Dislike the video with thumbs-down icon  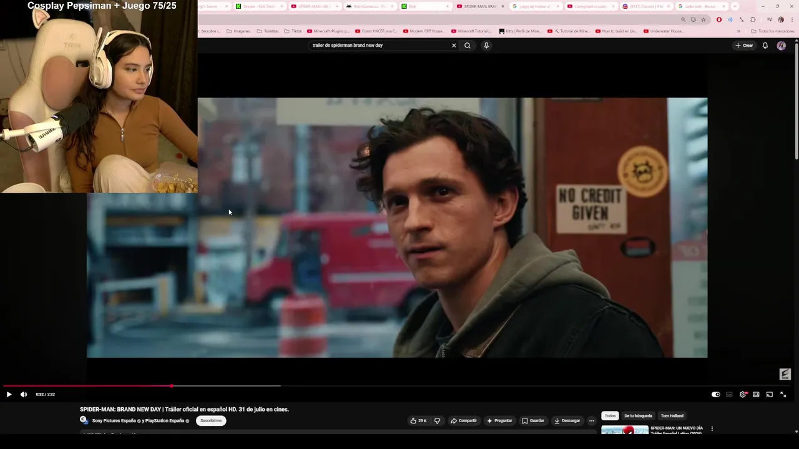[x=437, y=420]
